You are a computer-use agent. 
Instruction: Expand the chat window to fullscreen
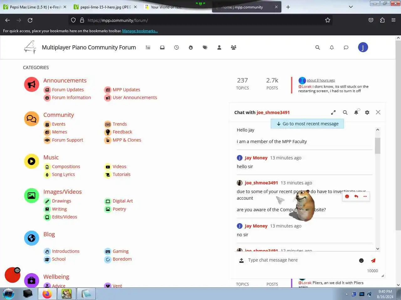coord(333,112)
